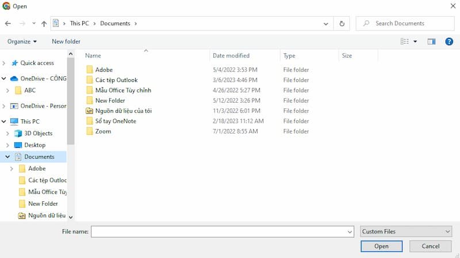Go back with the left arrow
The height and width of the screenshot is (258, 460).
(8, 24)
